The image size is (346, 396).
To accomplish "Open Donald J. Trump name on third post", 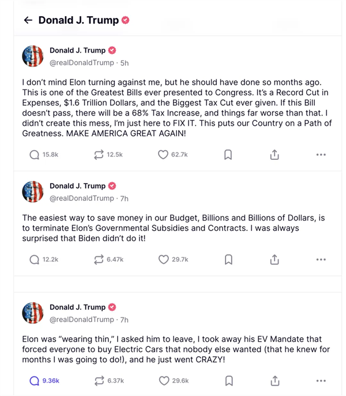I will point(77,307).
